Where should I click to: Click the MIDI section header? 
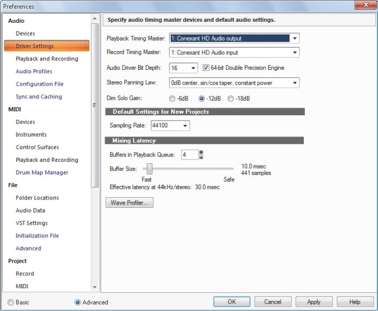pos(15,109)
